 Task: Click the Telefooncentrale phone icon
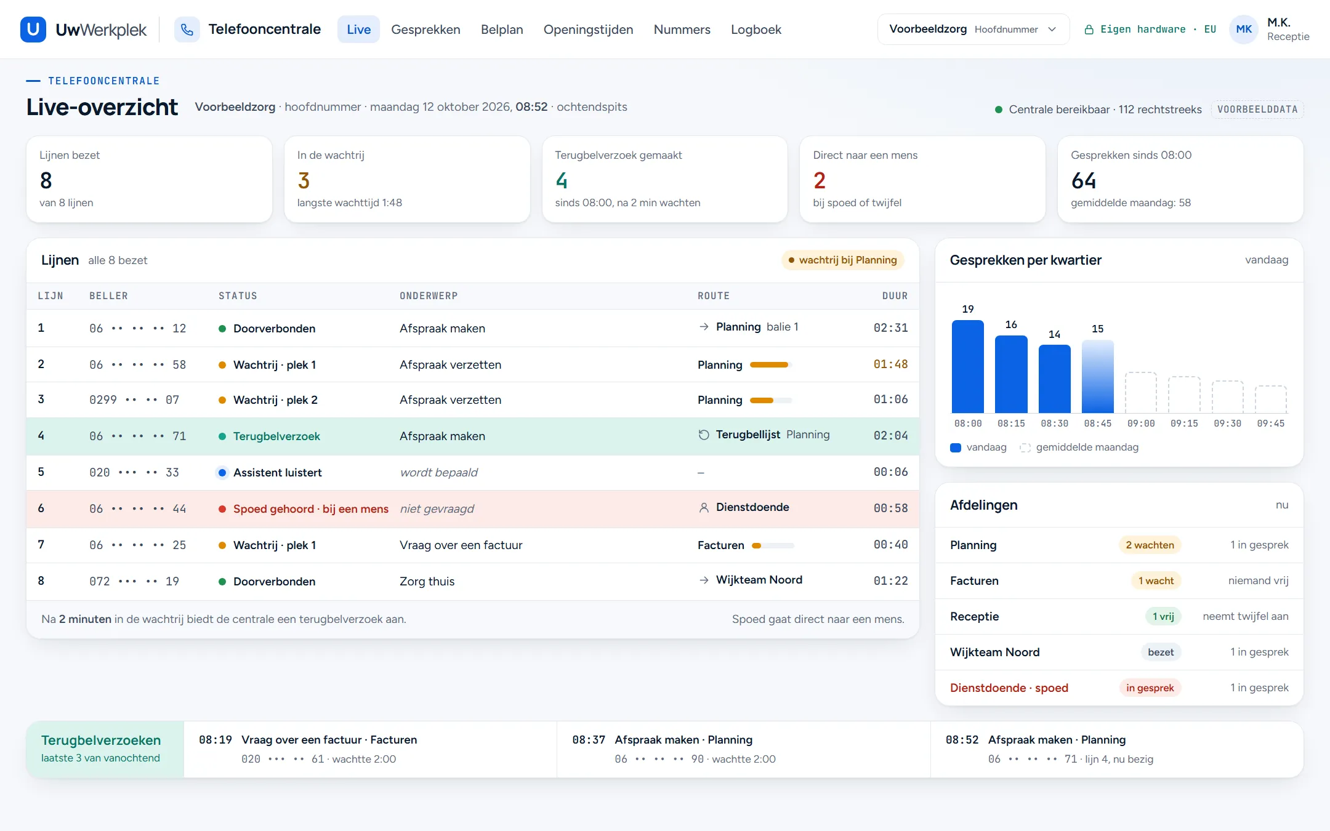tap(187, 30)
